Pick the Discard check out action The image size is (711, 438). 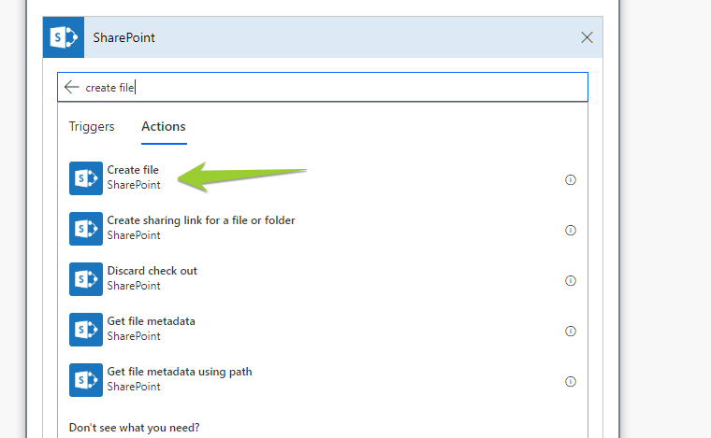click(x=152, y=271)
